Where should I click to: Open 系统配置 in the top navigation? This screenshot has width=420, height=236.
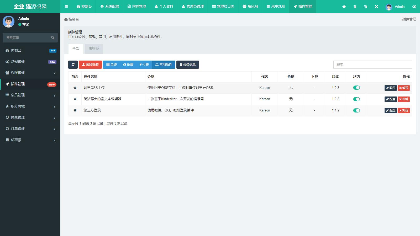point(109,7)
